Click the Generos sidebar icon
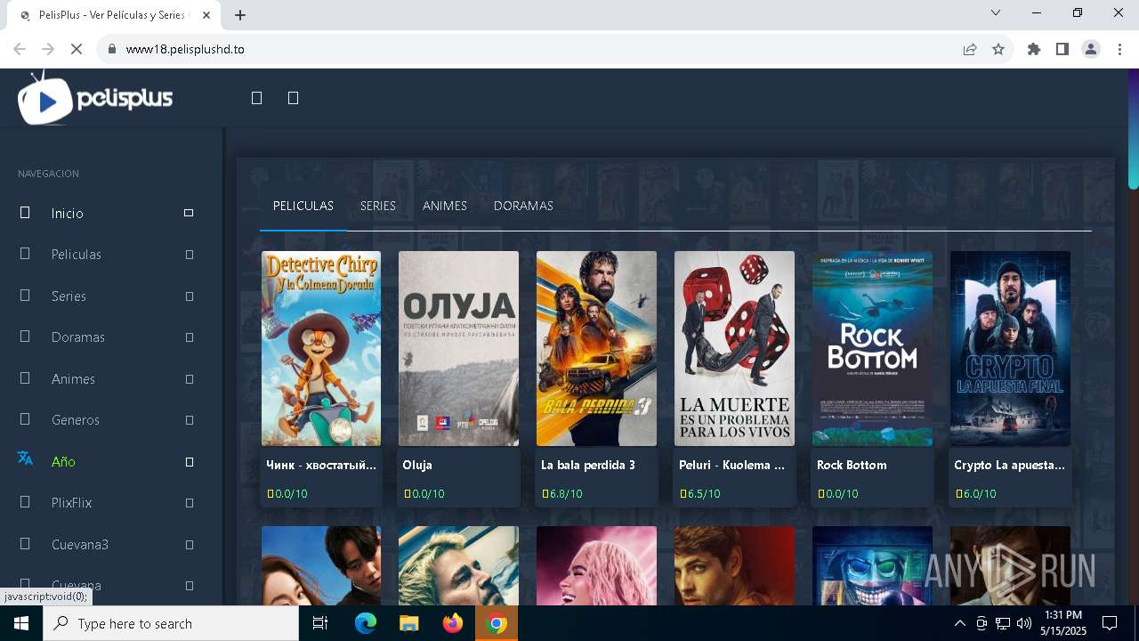 [x=25, y=419]
